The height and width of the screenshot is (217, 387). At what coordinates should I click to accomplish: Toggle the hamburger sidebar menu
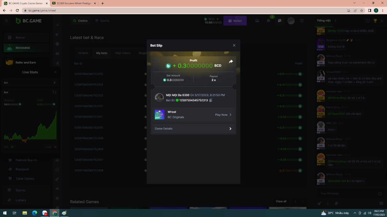tap(6, 21)
